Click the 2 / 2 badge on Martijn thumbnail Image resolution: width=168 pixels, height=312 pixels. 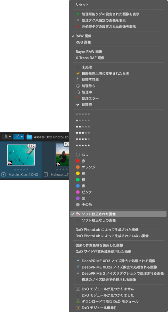pyautogui.click(x=32, y=146)
